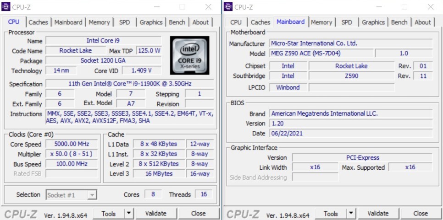The width and height of the screenshot is (443, 220).
Task: Select Mainboard tab in right window
Action: pyautogui.click(x=291, y=21)
